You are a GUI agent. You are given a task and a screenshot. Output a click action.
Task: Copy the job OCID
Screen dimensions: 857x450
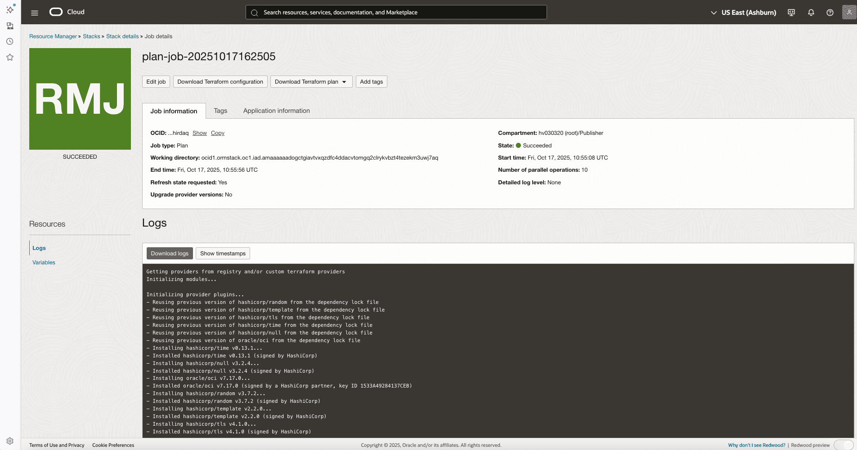217,133
